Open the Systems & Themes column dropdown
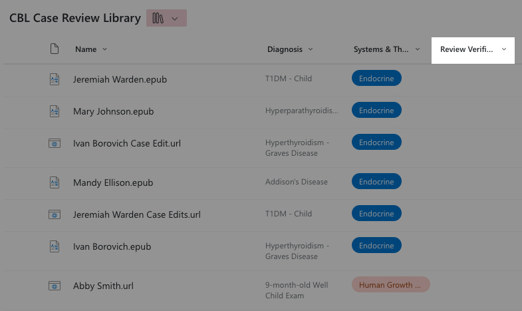Viewport: 522px width, 311px height. [x=418, y=49]
